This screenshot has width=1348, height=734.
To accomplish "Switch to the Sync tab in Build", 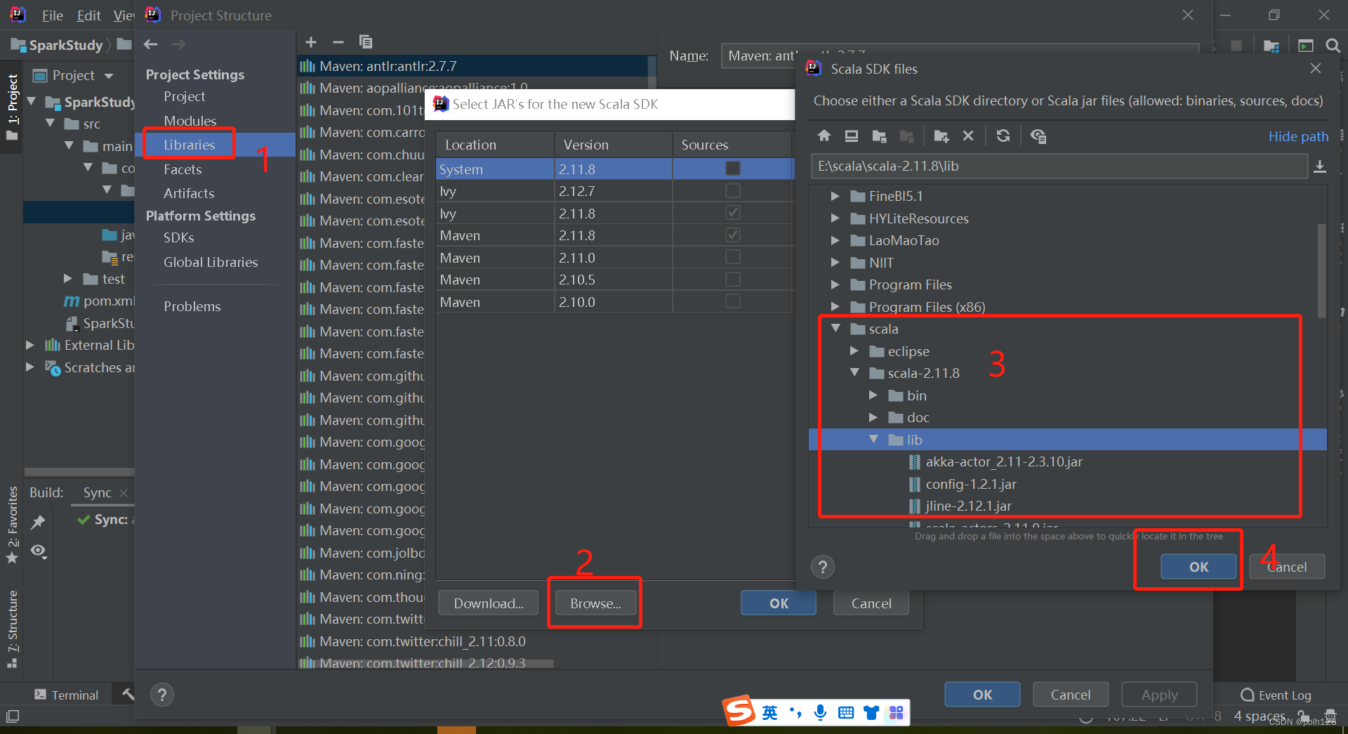I will tap(97, 492).
